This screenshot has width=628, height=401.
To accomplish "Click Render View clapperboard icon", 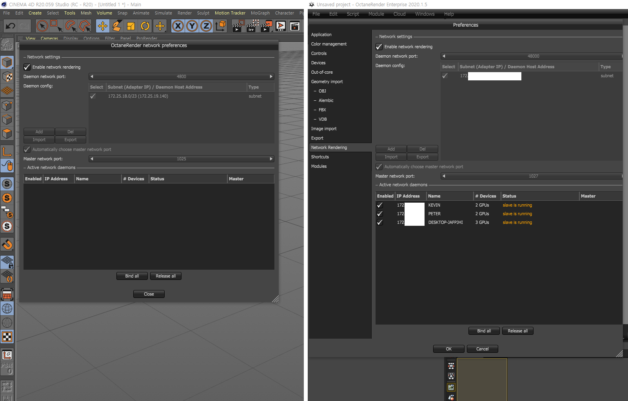I will [x=238, y=26].
